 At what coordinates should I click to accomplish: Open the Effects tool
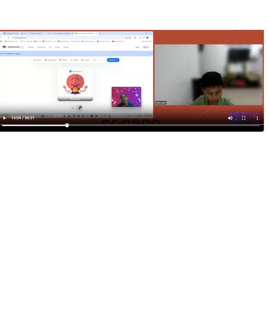[63, 60]
